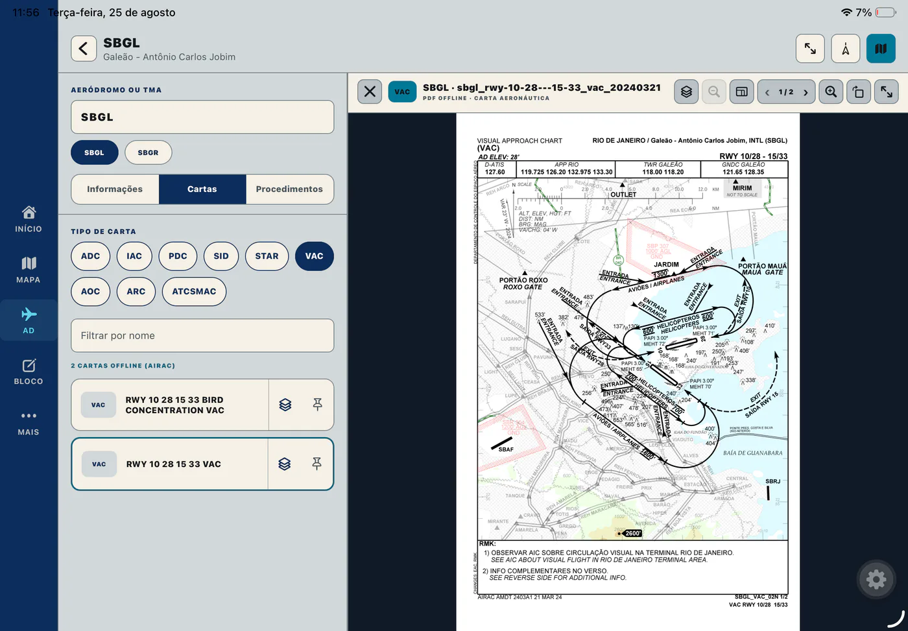Tap the Wi-Fi icon in the status bar
Screen dimensions: 908x631
click(846, 12)
